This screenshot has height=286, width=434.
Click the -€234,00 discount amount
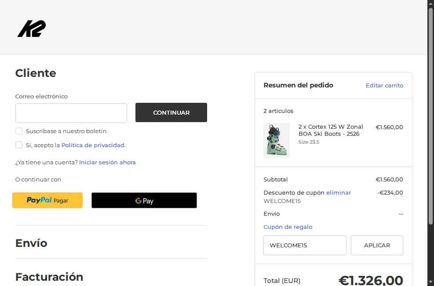[390, 192]
